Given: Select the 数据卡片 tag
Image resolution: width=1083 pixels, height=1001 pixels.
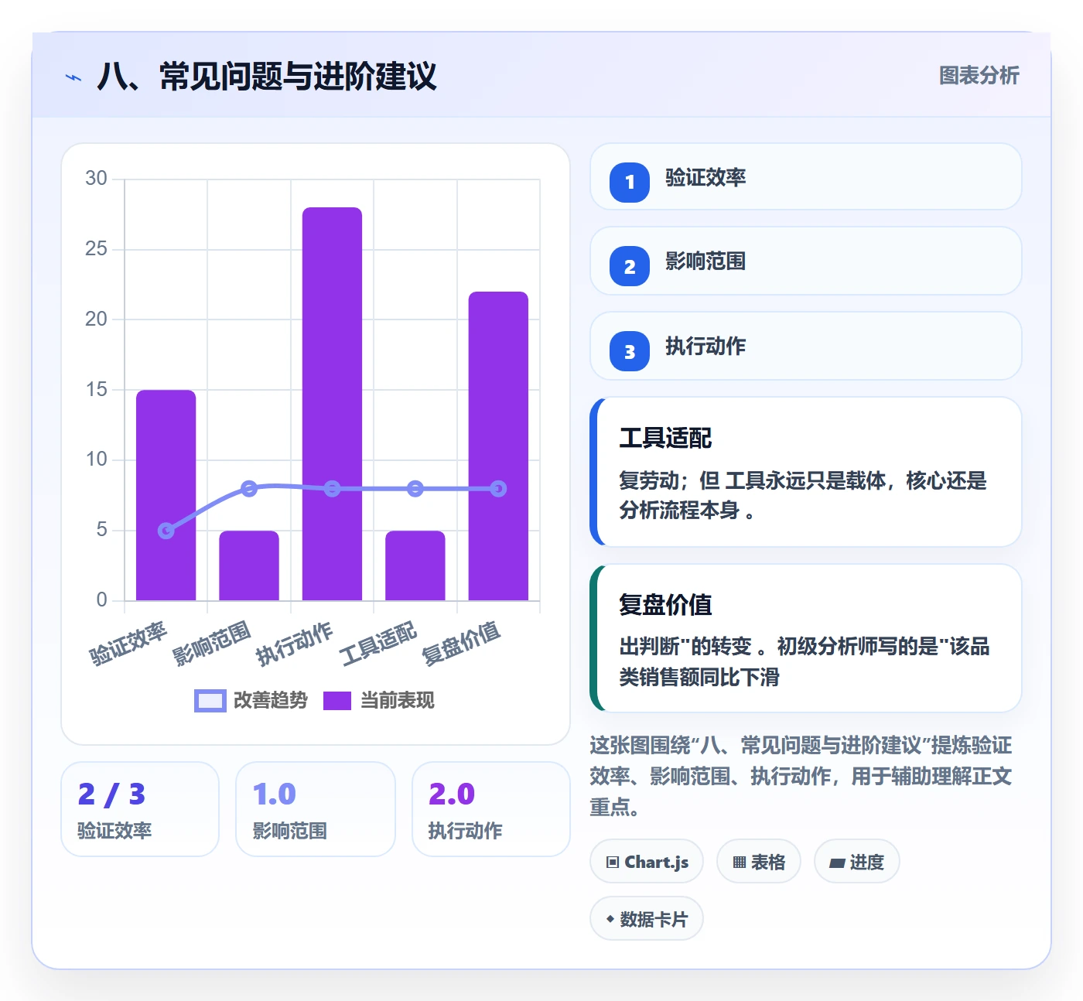Looking at the screenshot, I should tap(647, 918).
